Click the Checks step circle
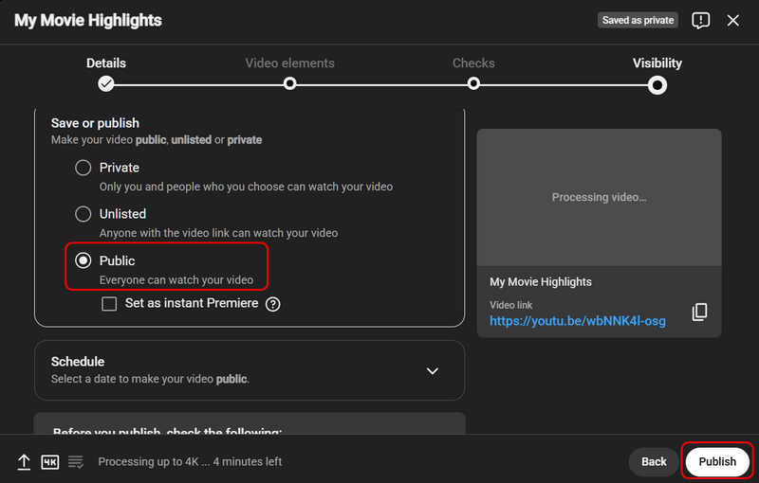759x483 pixels. pyautogui.click(x=473, y=84)
